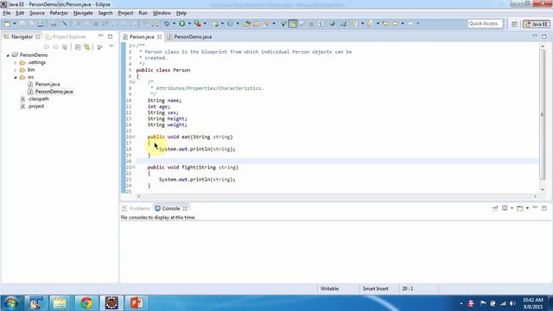Click the taskbar clock showing 10:42 AM
Screen dimensions: 553x311
point(532,303)
